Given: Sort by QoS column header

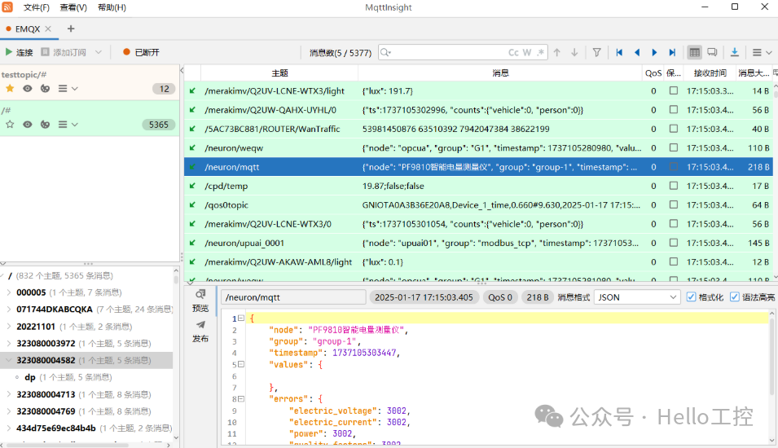Looking at the screenshot, I should point(653,73).
